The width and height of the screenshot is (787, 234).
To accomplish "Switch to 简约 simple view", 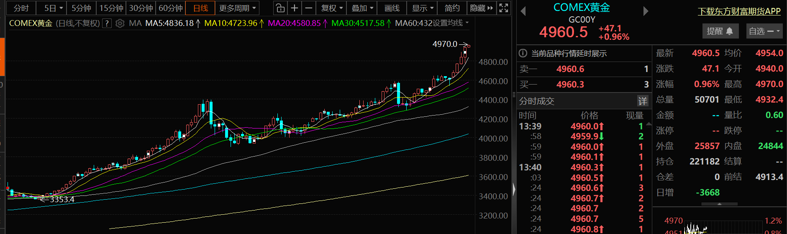I will (x=452, y=8).
